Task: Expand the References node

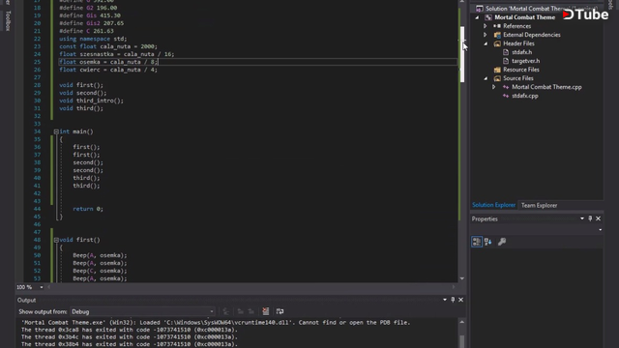Action: coord(486,26)
